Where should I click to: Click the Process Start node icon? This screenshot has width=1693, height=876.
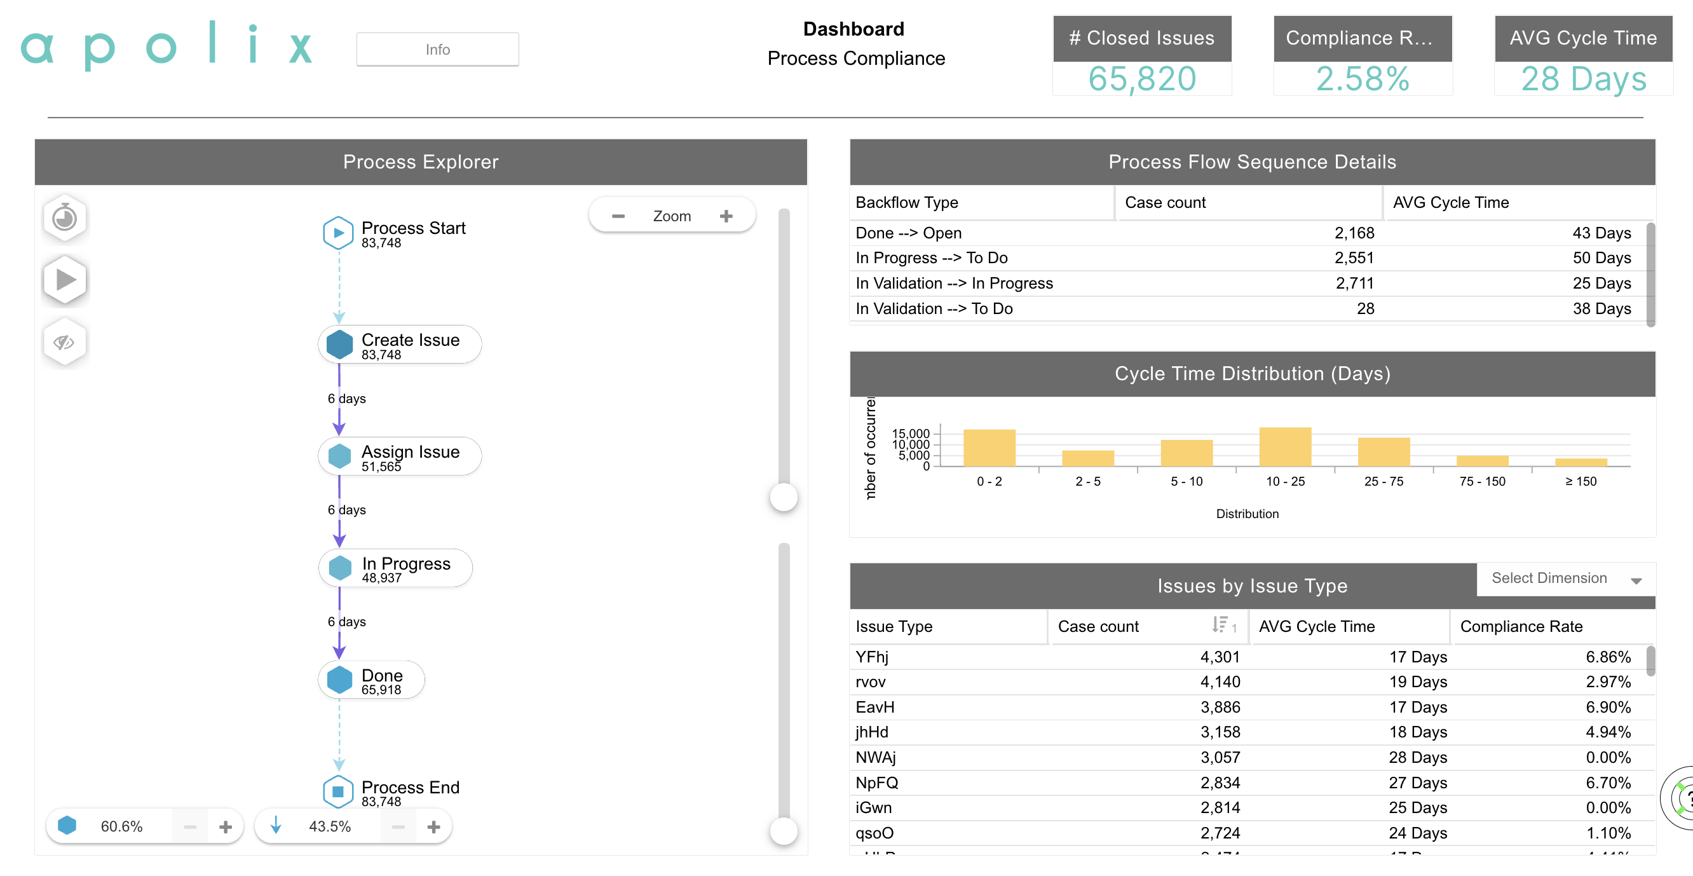click(339, 232)
